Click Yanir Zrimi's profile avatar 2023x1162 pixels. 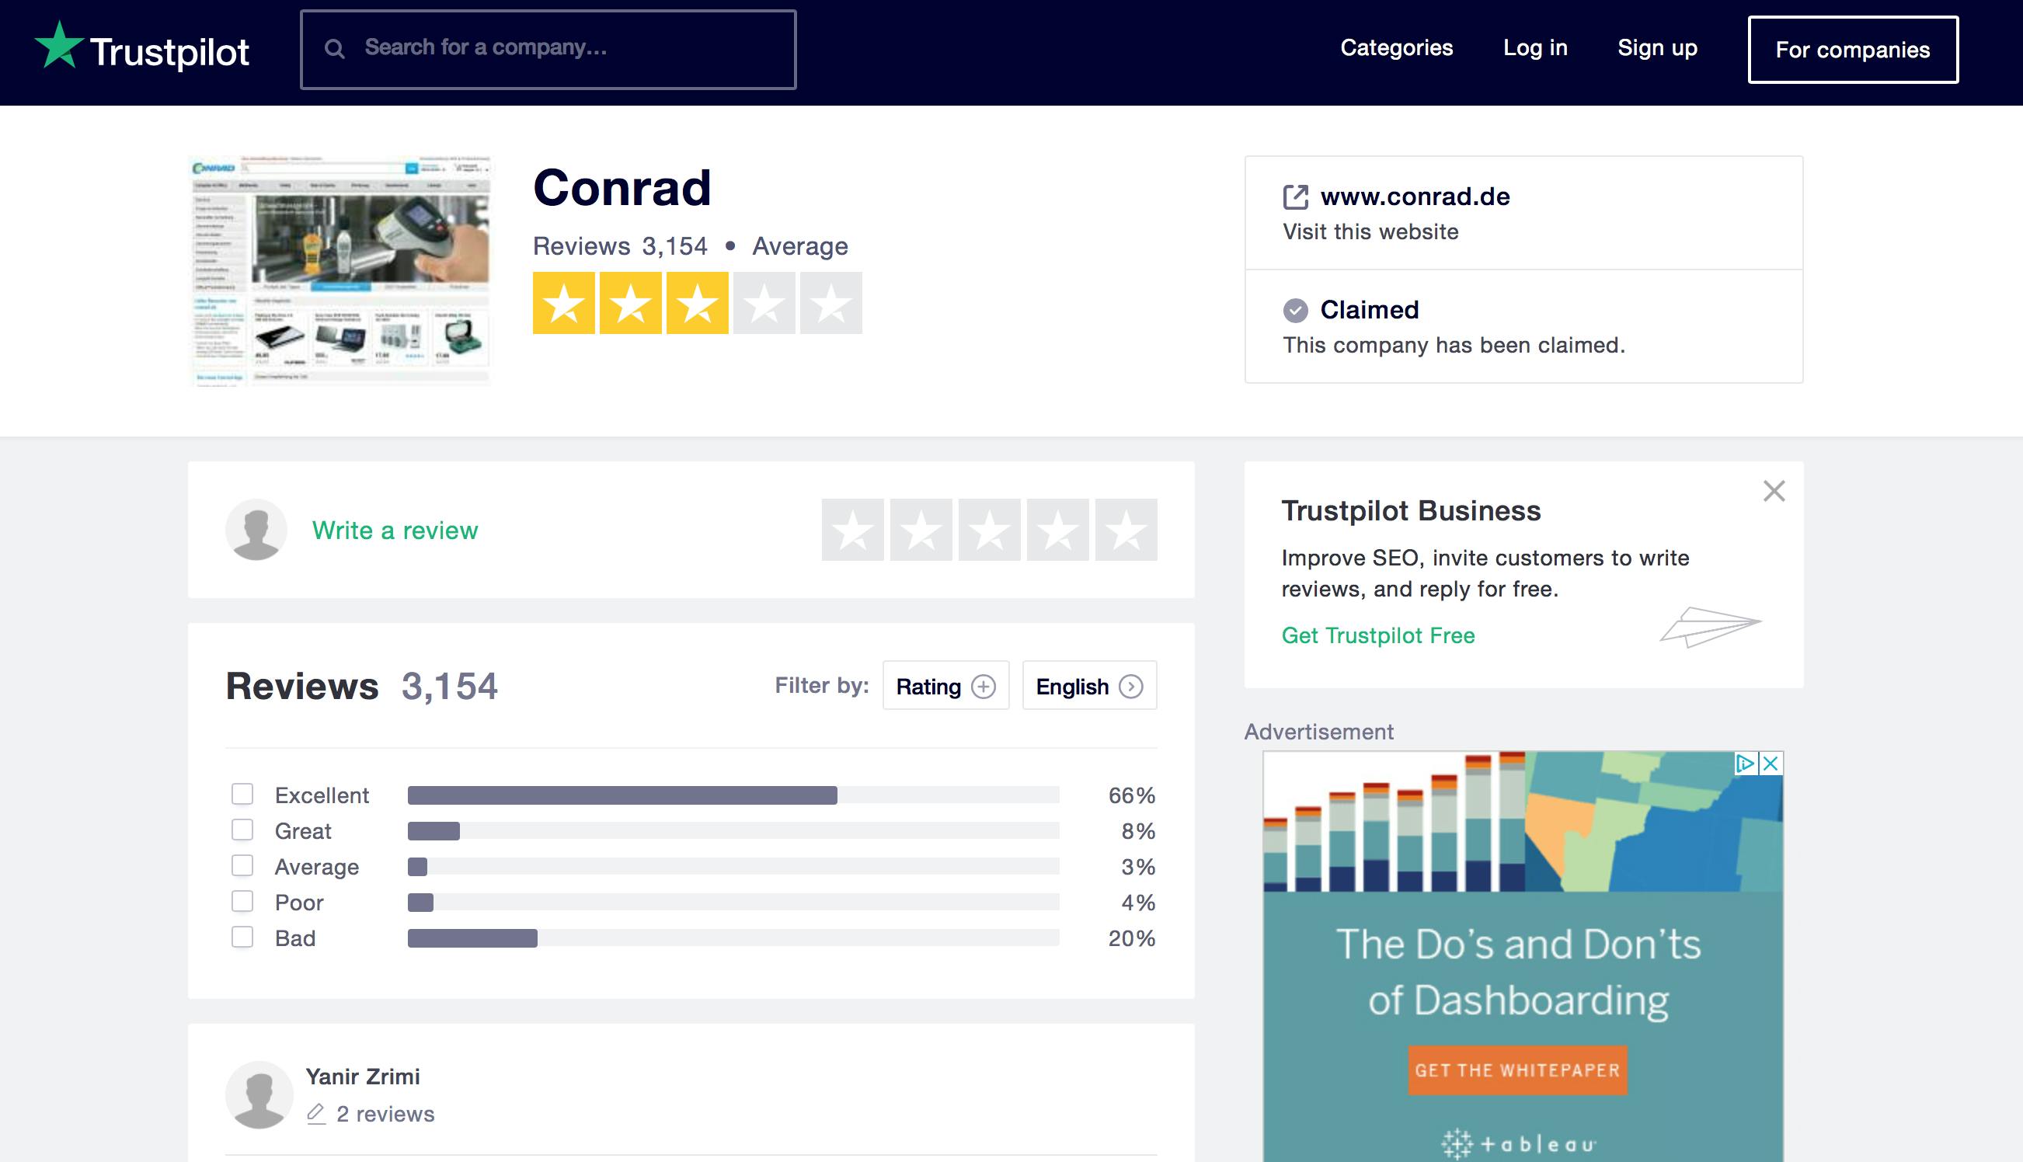click(x=259, y=1094)
